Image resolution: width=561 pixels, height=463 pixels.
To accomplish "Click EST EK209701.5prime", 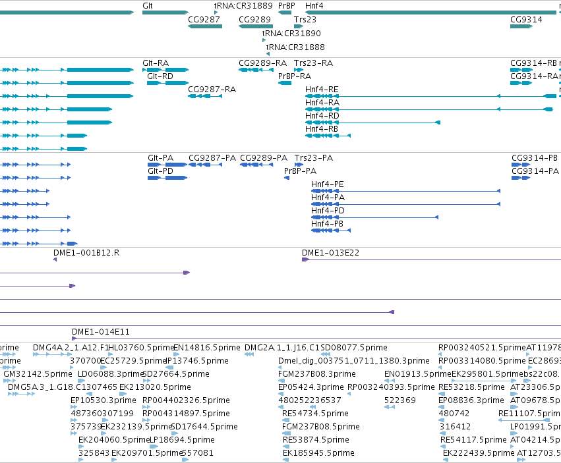I will [147, 453].
